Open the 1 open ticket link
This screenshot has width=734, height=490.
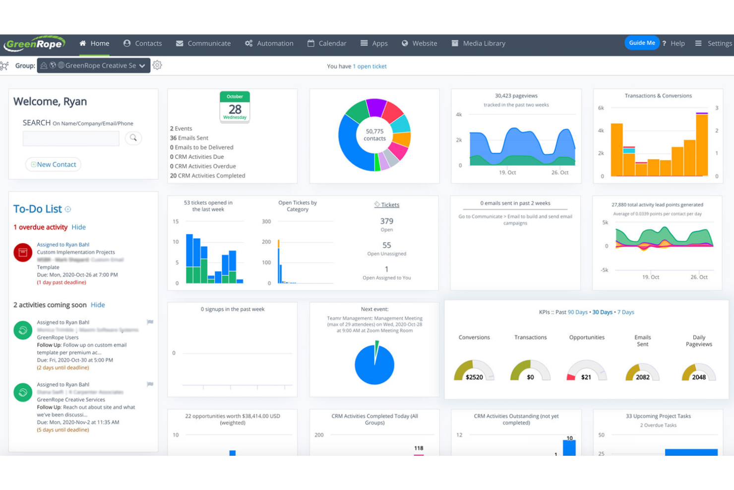[370, 66]
